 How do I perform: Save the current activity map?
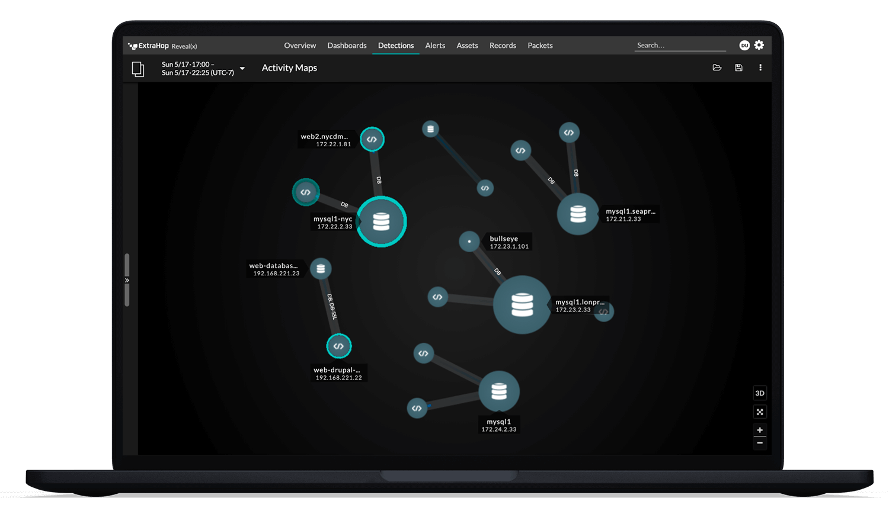pos(738,68)
